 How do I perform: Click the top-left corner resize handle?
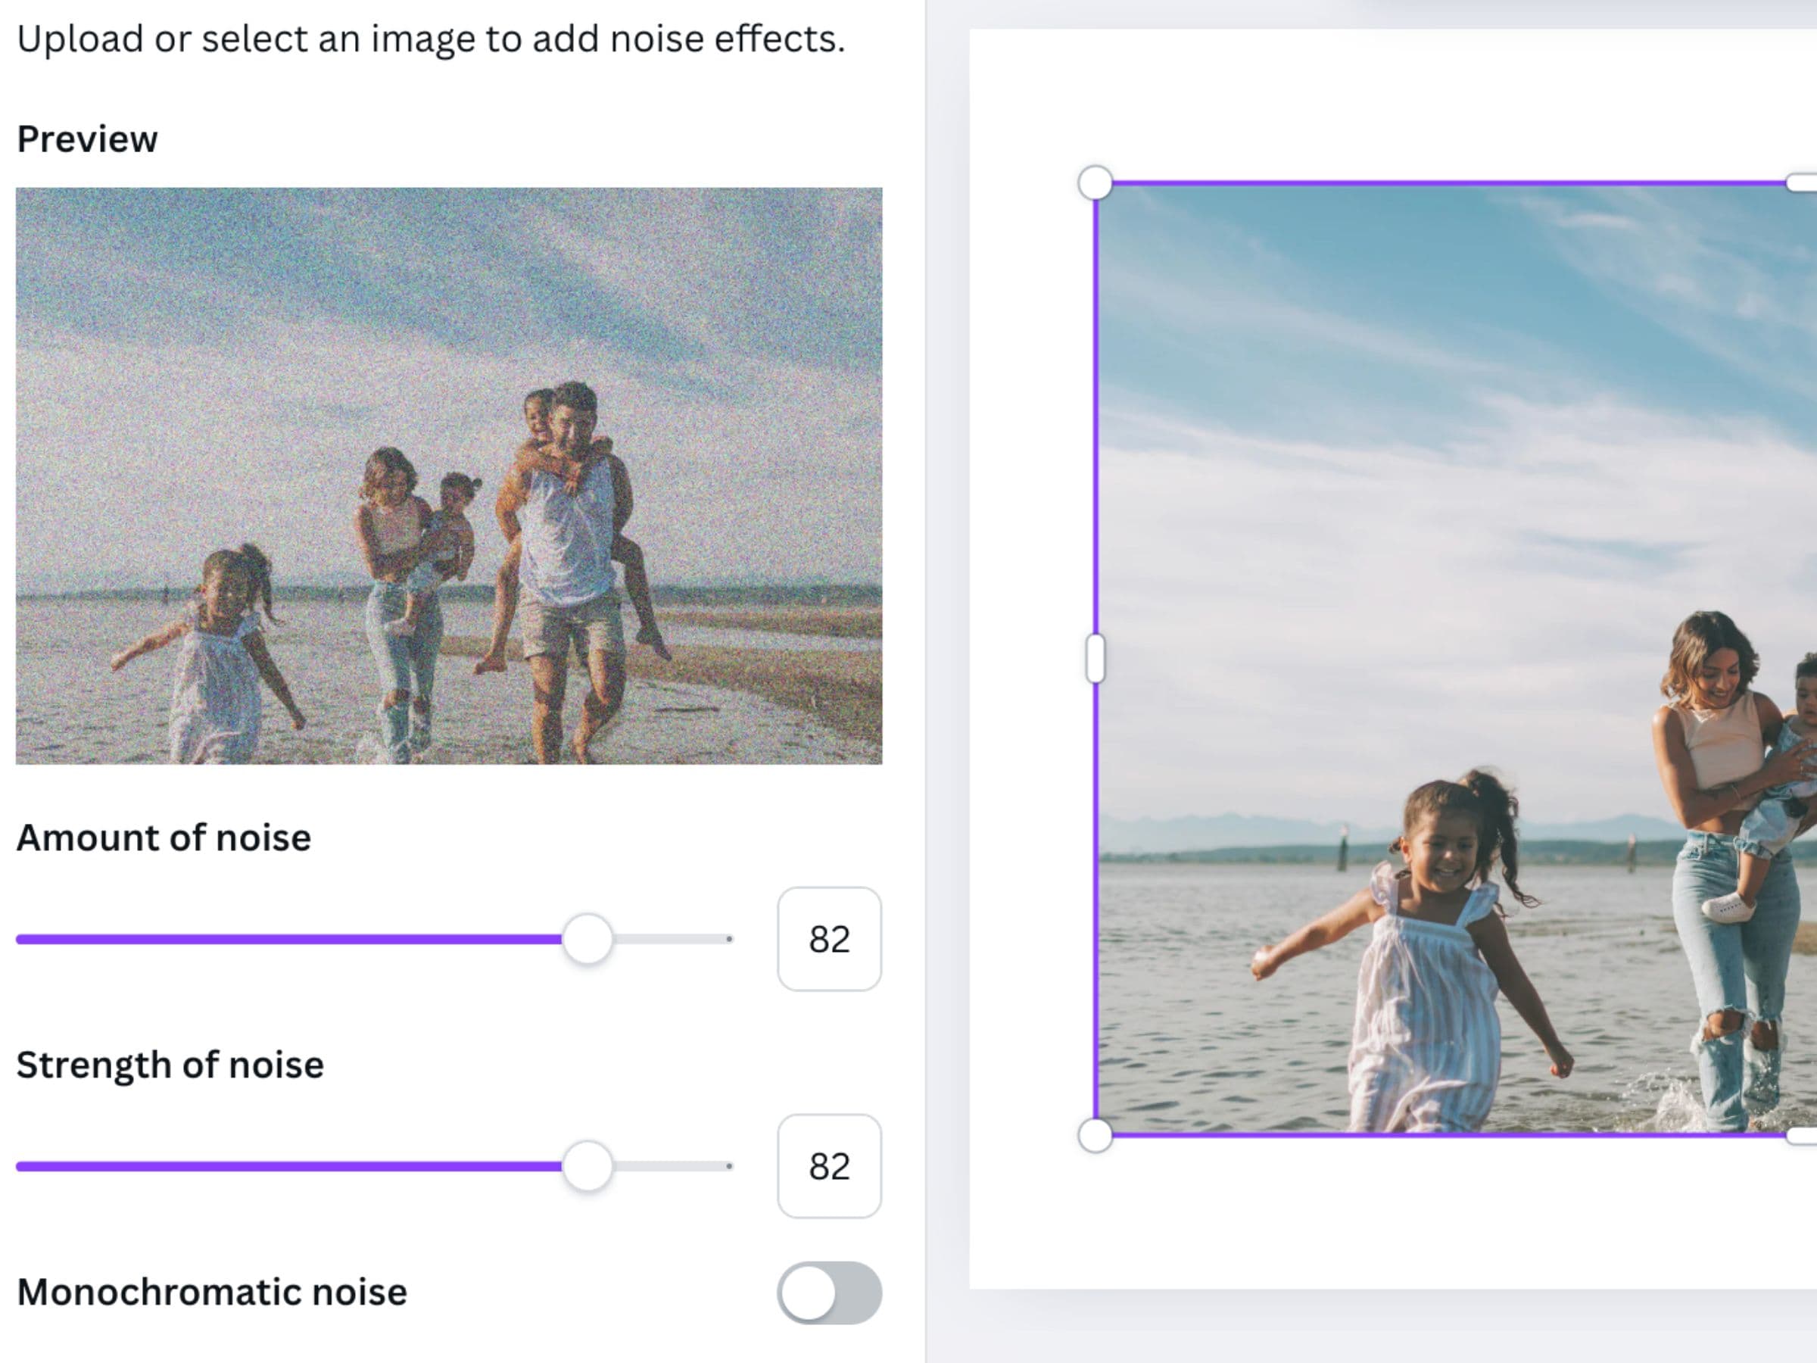tap(1095, 182)
